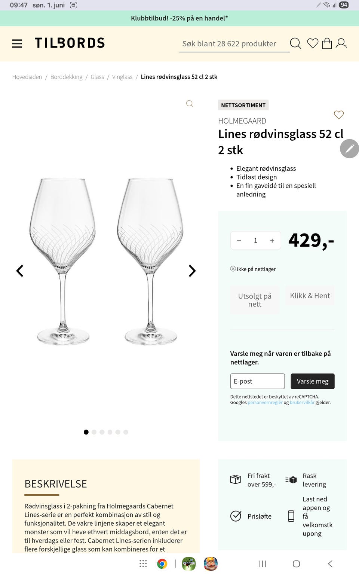Image resolution: width=359 pixels, height=574 pixels.
Task: Click the previous image arrow
Action: [x=20, y=271]
